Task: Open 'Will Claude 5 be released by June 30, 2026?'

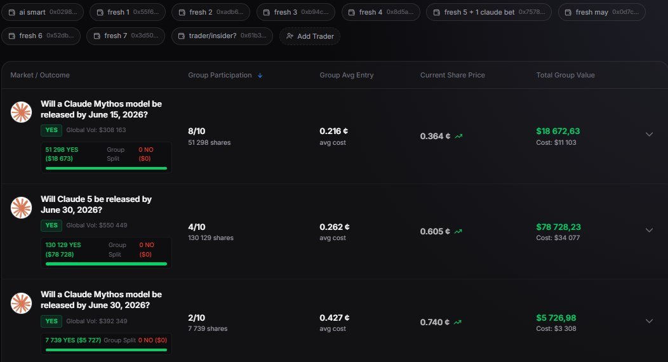Action: (97, 204)
